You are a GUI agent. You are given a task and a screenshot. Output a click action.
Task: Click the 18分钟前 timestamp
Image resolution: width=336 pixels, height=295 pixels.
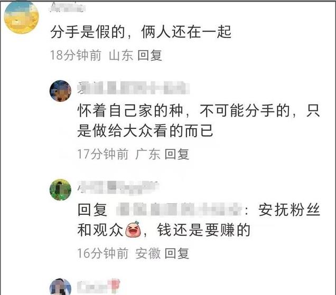pyautogui.click(x=76, y=55)
